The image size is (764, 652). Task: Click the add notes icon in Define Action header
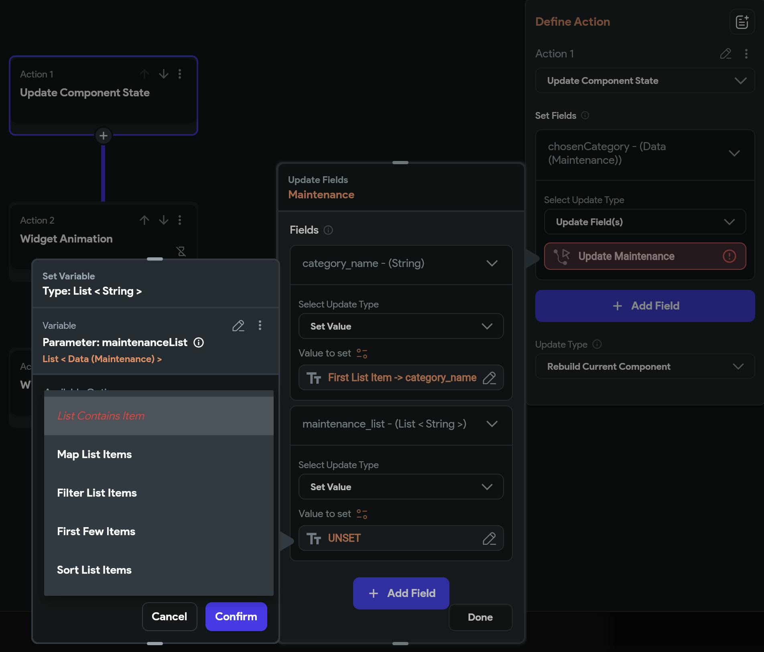point(742,22)
